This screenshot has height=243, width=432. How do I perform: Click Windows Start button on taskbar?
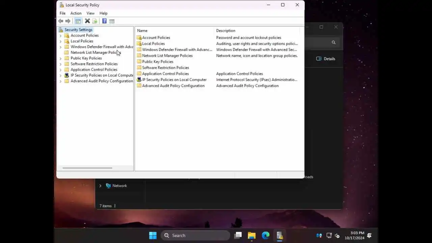coord(153,235)
